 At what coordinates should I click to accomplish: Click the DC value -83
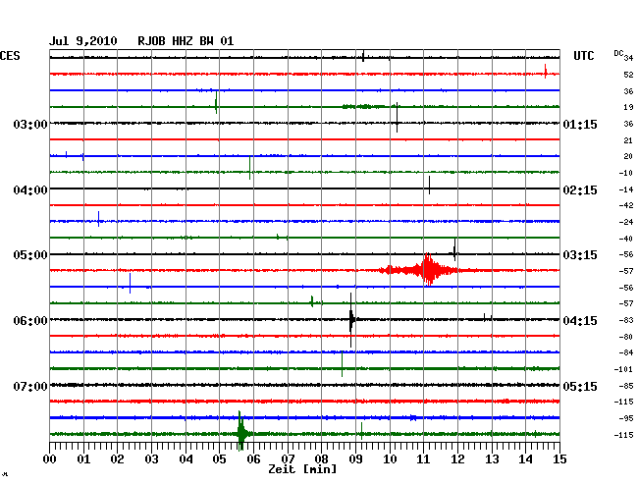pos(626,321)
